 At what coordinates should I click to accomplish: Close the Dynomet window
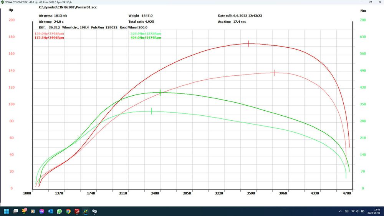pos(380,2)
